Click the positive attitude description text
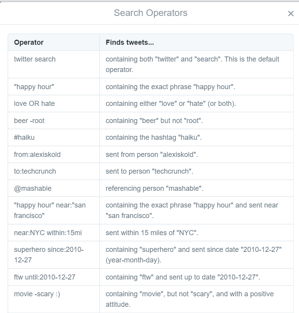299x313 pixels. (x=190, y=299)
